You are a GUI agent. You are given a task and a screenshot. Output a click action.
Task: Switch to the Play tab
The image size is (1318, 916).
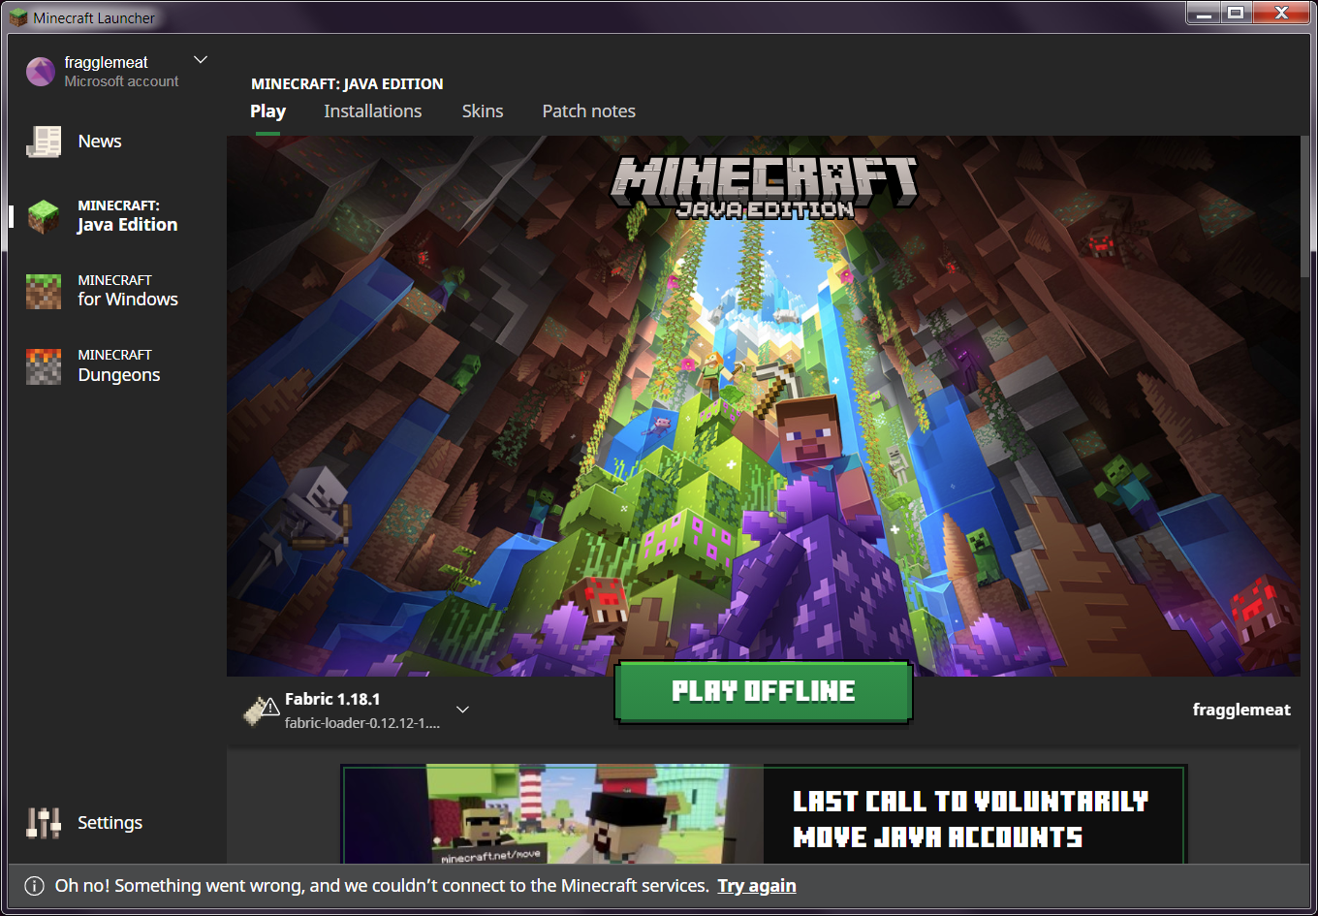(x=267, y=111)
